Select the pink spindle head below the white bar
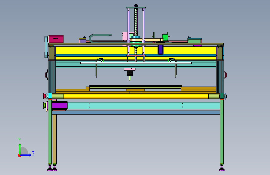Image resolution: width=270 pixels, height=175 pixels. coord(130,69)
